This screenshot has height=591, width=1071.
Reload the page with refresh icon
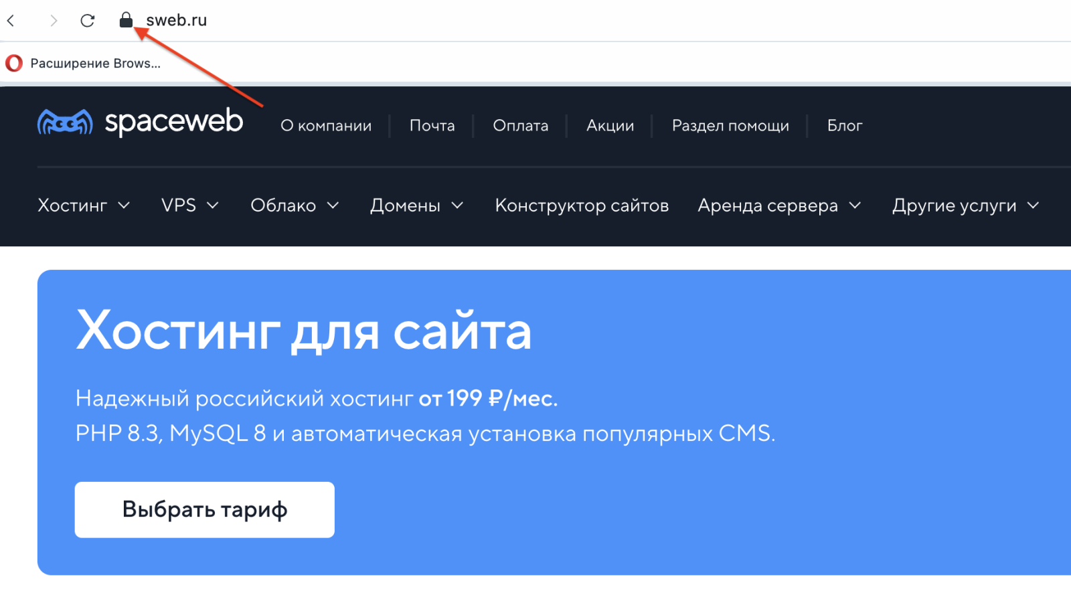[x=88, y=21]
